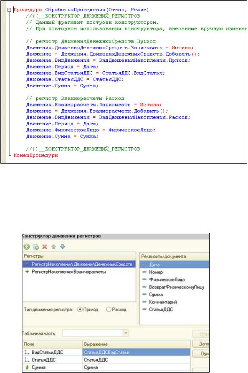Click the comment регистр Взаиморасчеты Расход
248x373 pixels.
[x=75, y=98]
